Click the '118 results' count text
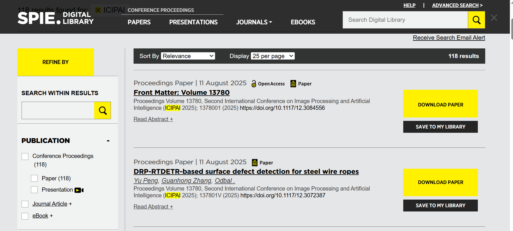 tap(463, 56)
